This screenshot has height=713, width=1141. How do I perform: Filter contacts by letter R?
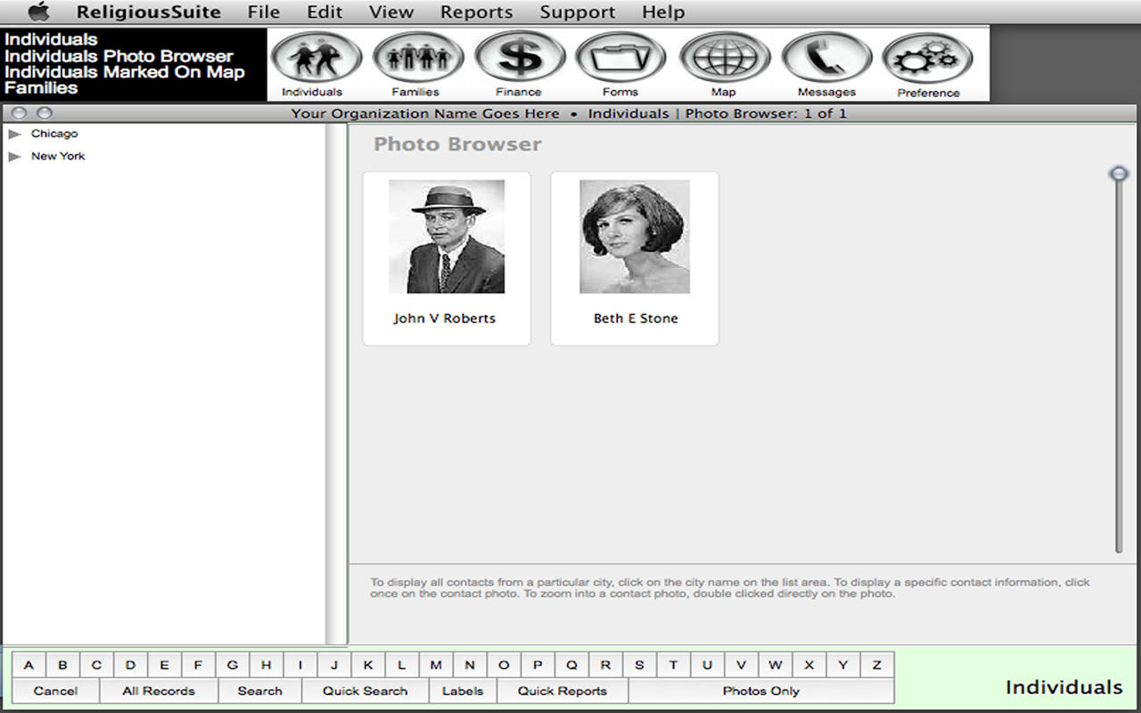[x=605, y=665]
